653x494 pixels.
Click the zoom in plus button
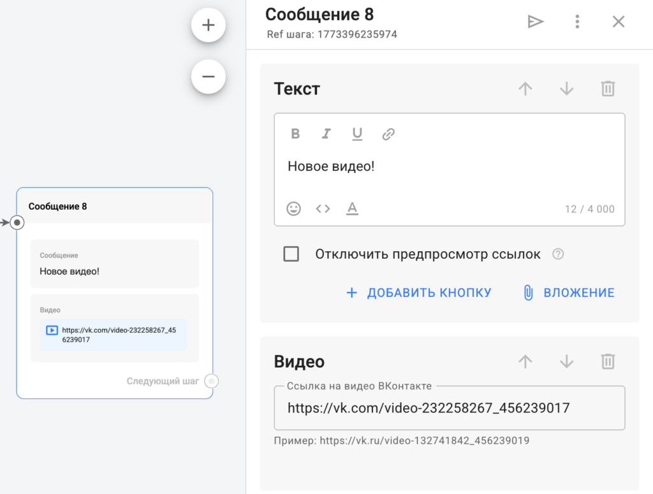coord(208,25)
